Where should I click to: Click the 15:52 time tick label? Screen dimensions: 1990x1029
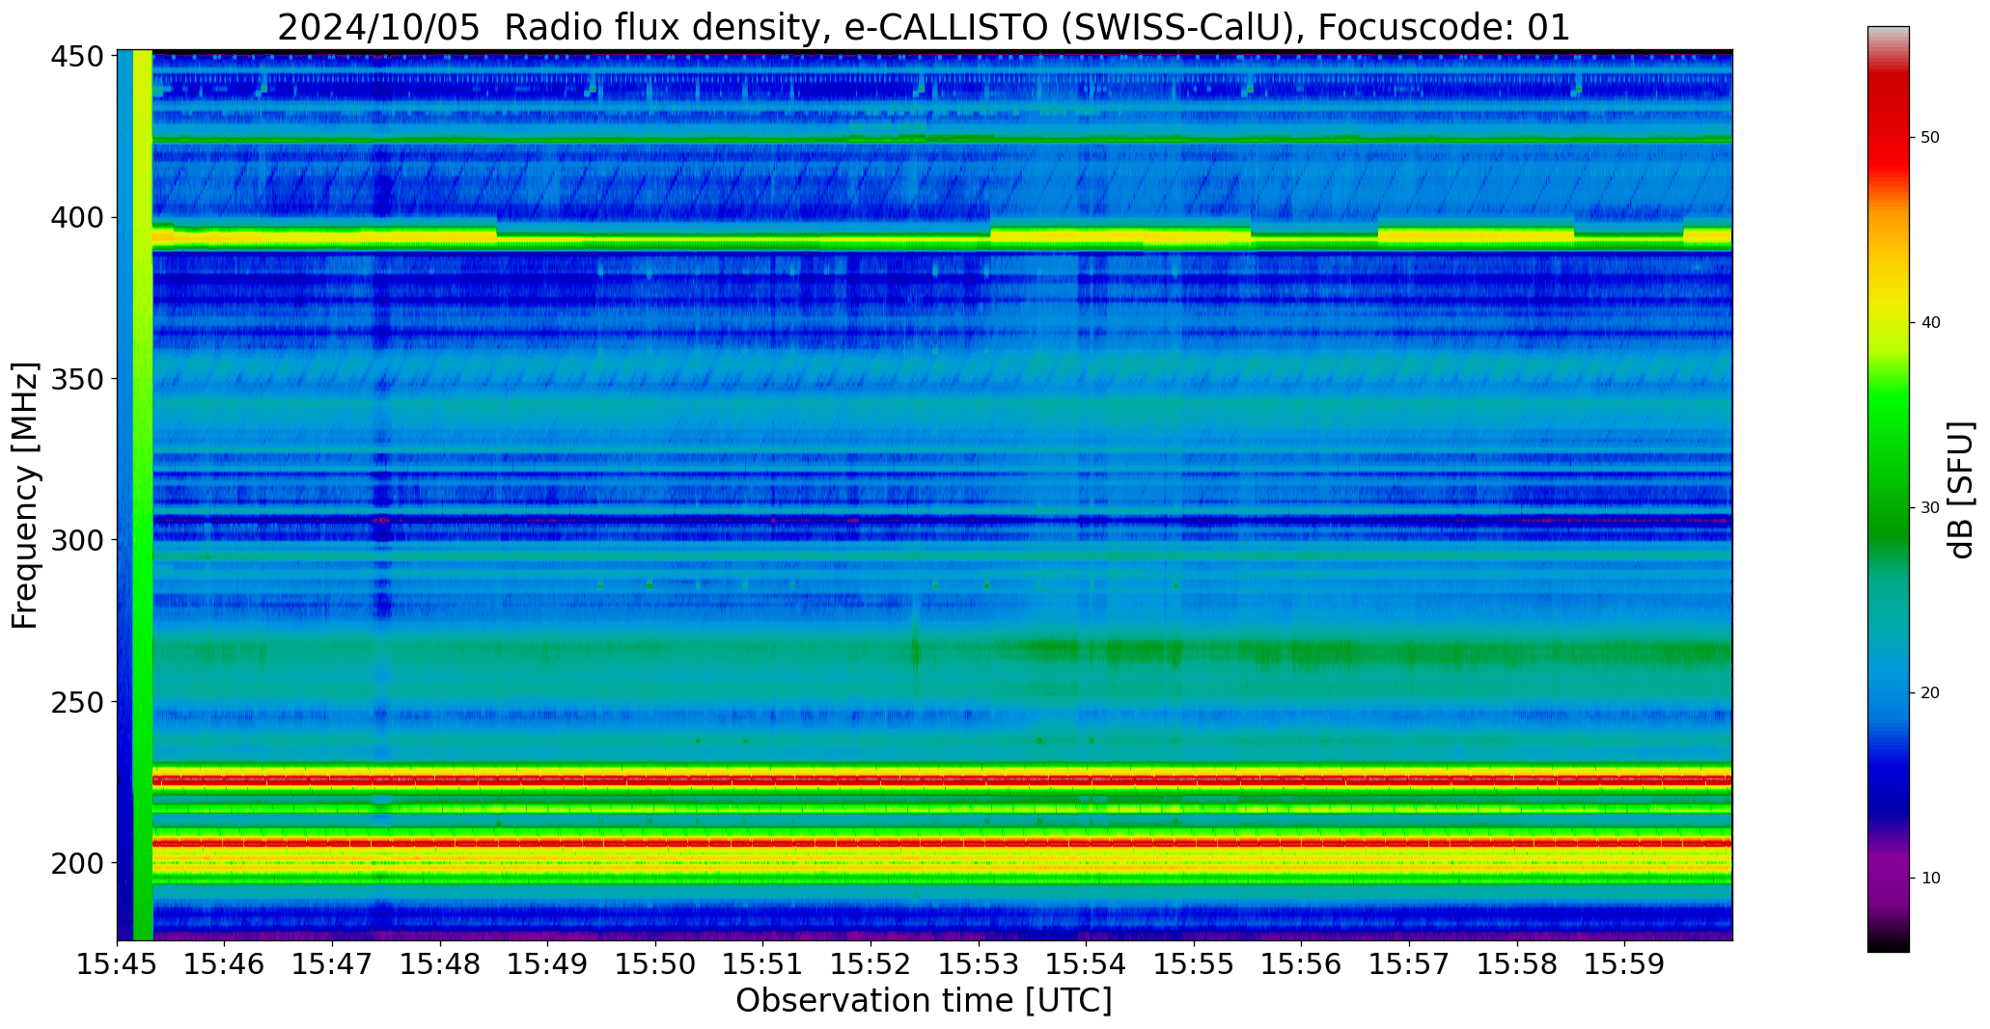pyautogui.click(x=871, y=964)
